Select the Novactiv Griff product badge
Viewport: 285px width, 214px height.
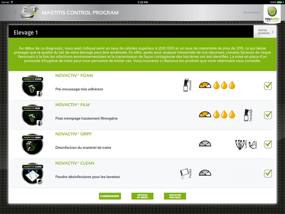(x=33, y=144)
